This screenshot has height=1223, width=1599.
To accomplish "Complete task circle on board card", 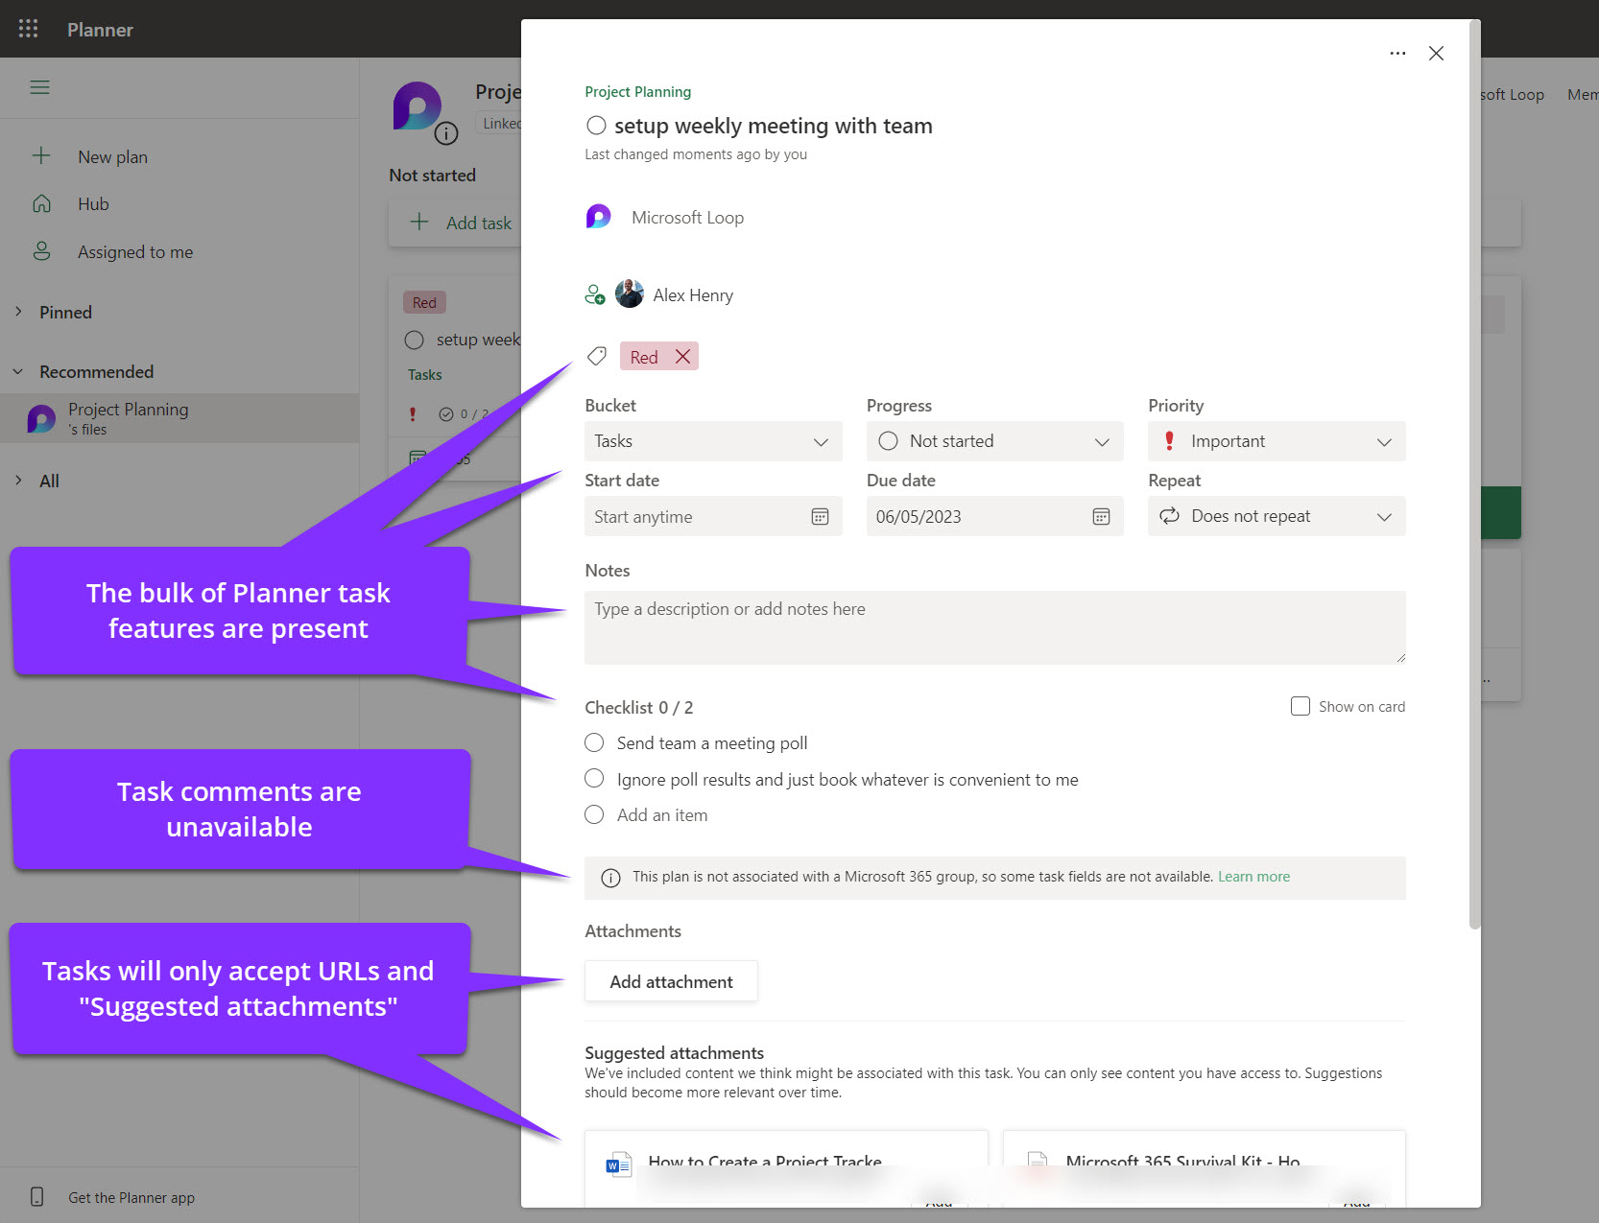I will [415, 340].
